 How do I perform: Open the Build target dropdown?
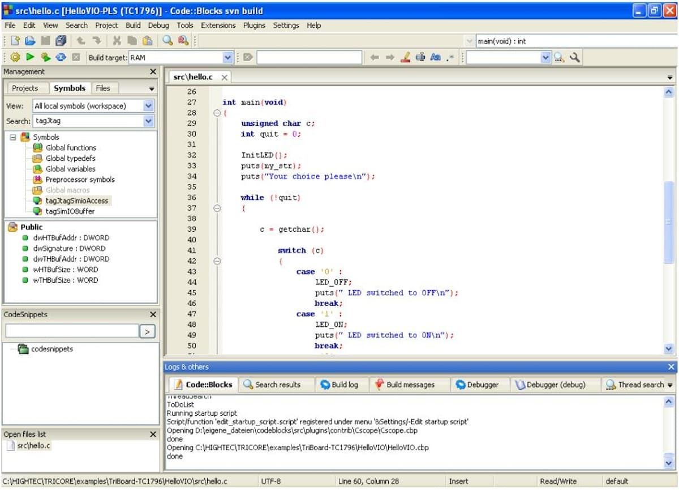coord(227,57)
